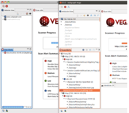Click blue scanner progress bar in left window
This screenshot has height=113, width=129.
pyautogui.click(x=55, y=43)
